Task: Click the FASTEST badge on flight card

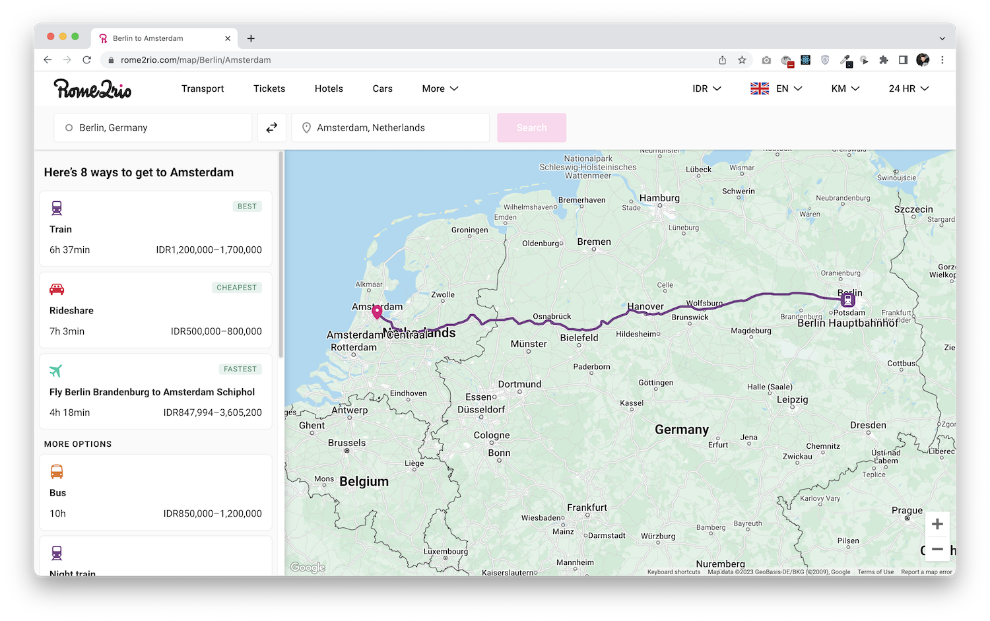Action: [240, 369]
